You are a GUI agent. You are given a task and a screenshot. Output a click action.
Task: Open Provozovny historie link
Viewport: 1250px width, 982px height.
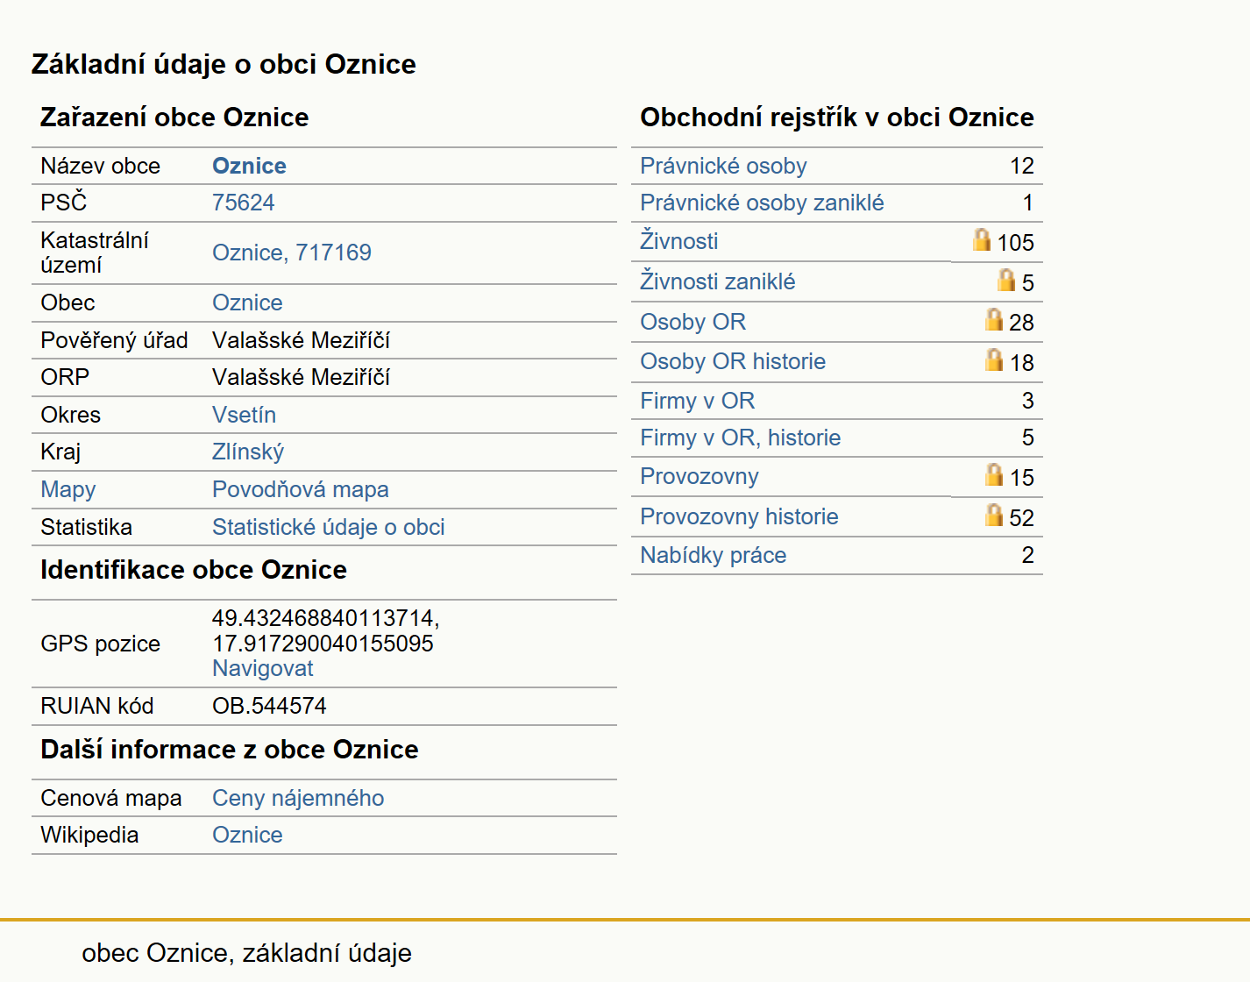pos(739,516)
